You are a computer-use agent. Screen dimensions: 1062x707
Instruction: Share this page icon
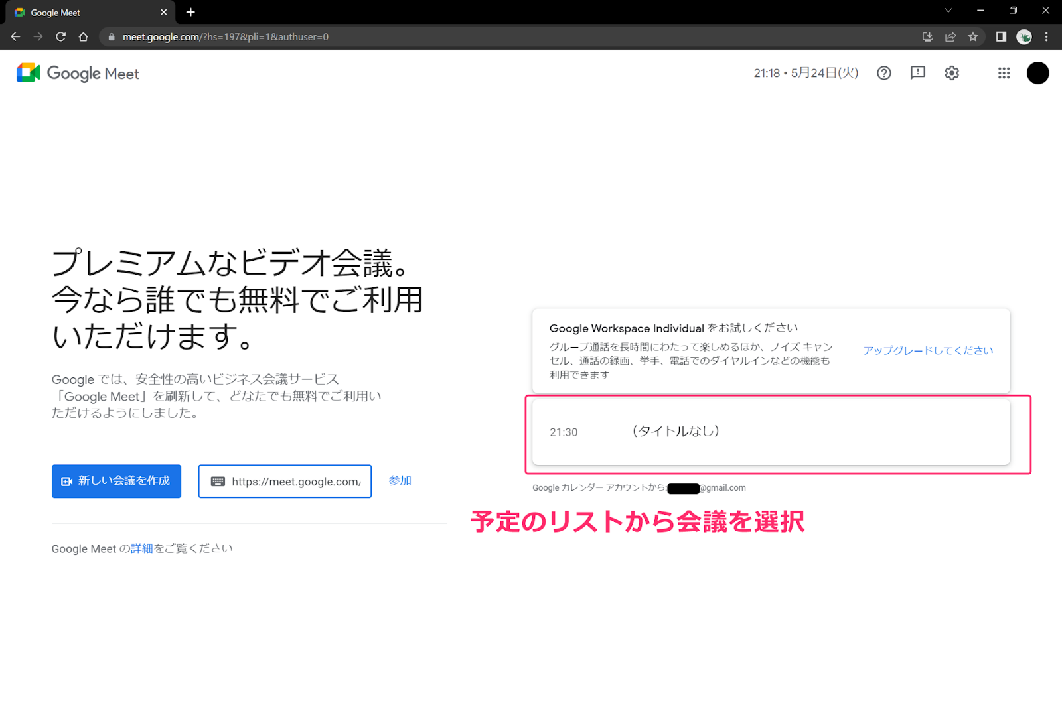coord(950,37)
